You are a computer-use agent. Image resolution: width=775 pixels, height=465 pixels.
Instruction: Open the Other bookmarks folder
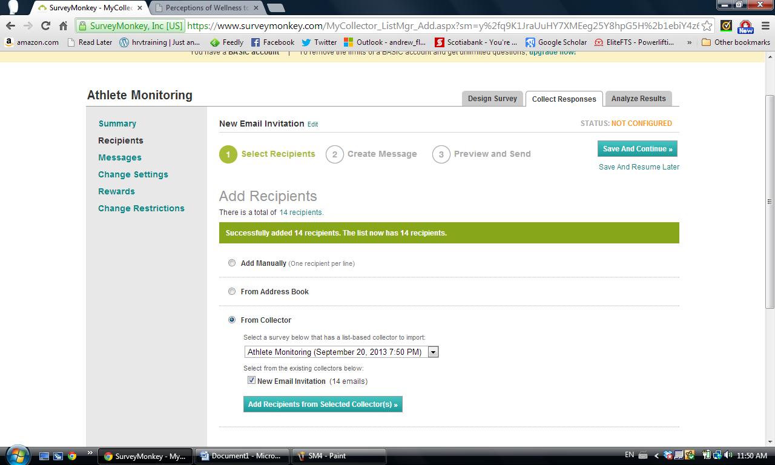coord(736,42)
